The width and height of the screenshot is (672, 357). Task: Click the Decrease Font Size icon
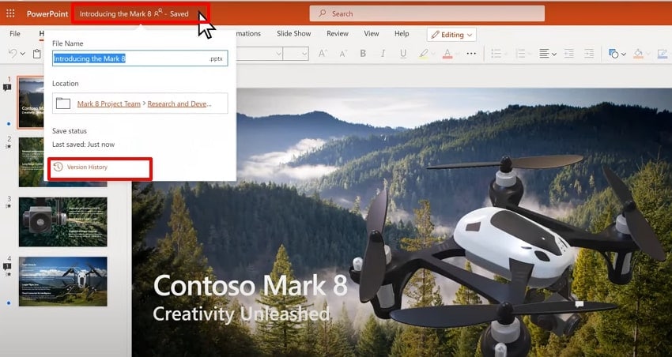click(x=343, y=54)
